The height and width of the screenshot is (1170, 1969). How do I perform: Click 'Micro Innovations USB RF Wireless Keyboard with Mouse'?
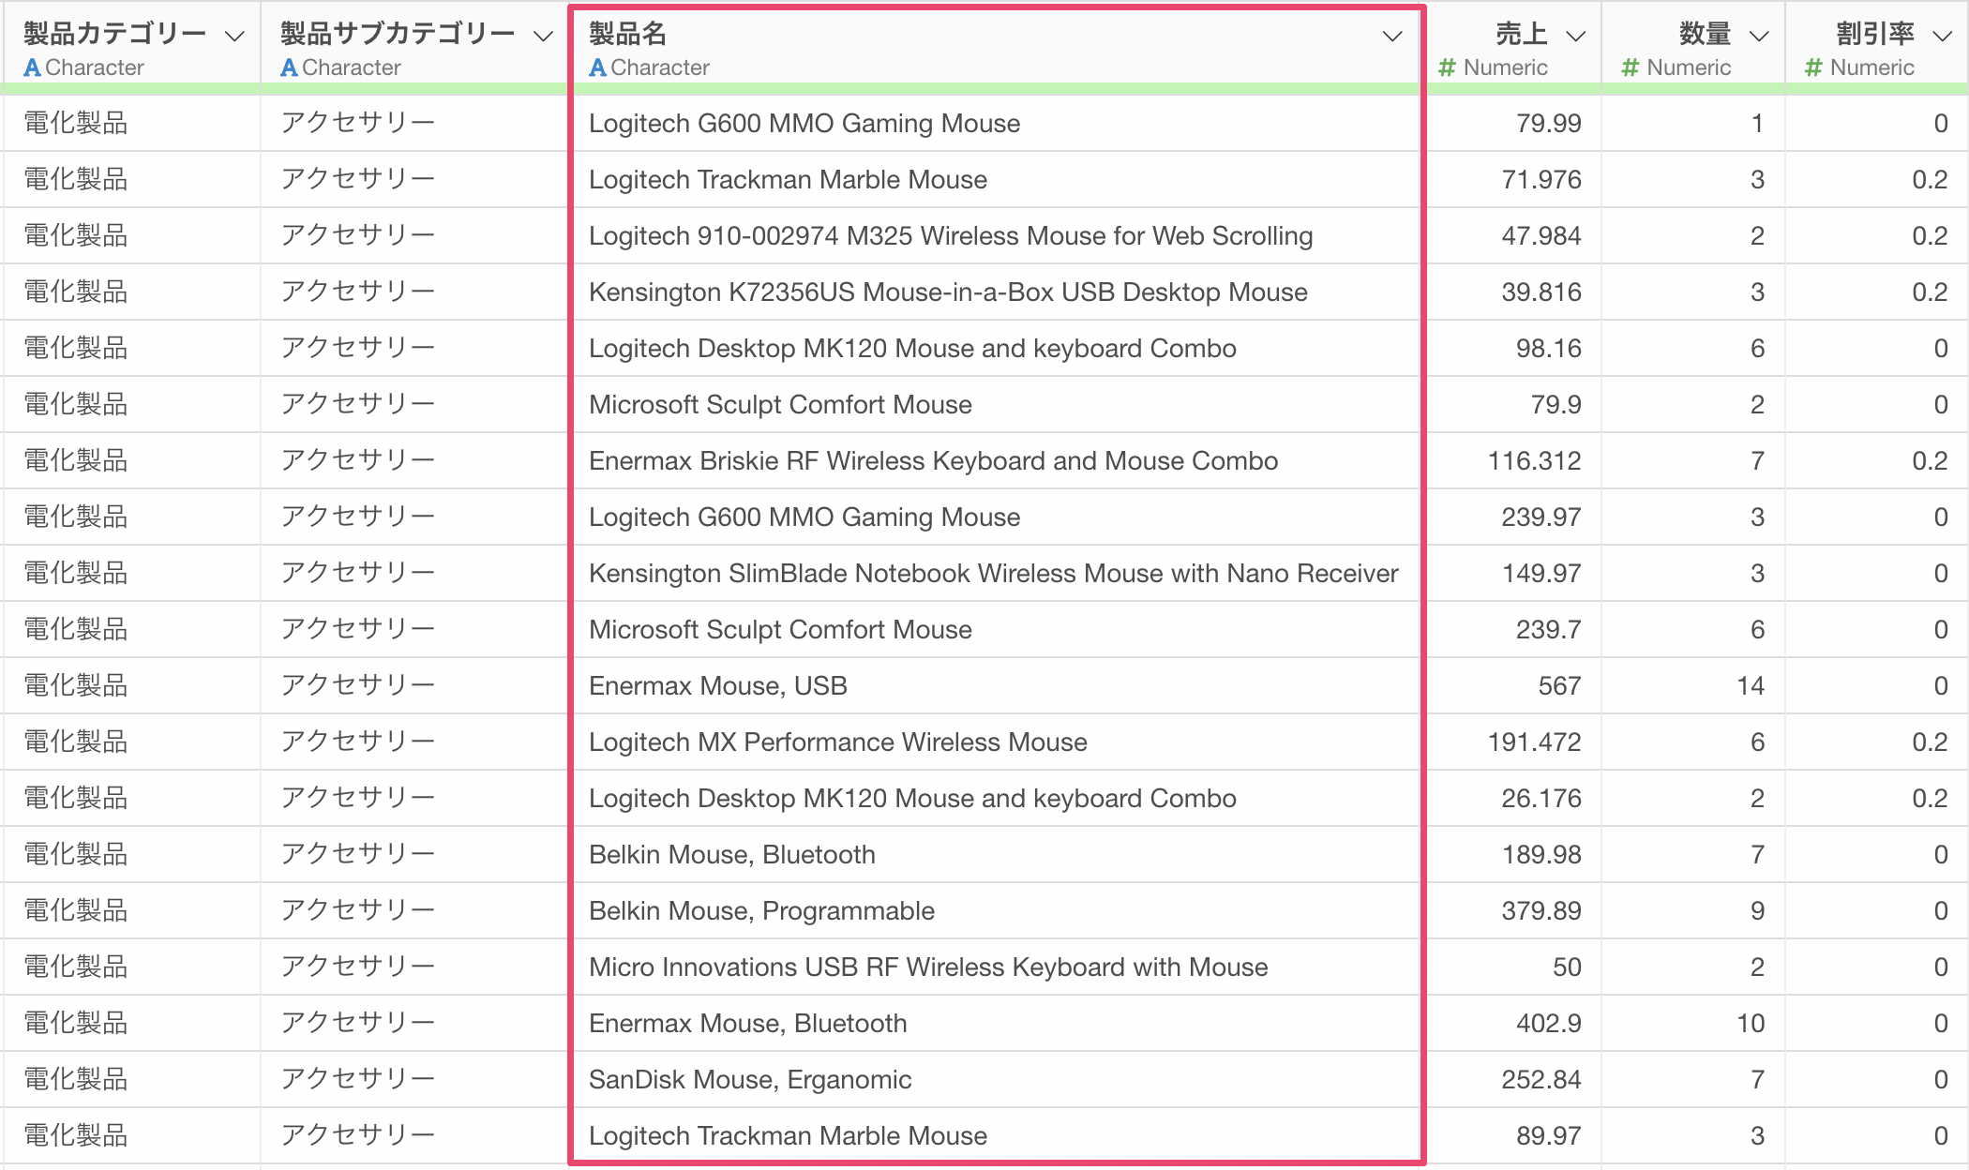coord(928,967)
